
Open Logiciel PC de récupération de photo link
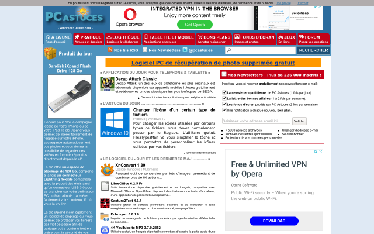(x=213, y=63)
